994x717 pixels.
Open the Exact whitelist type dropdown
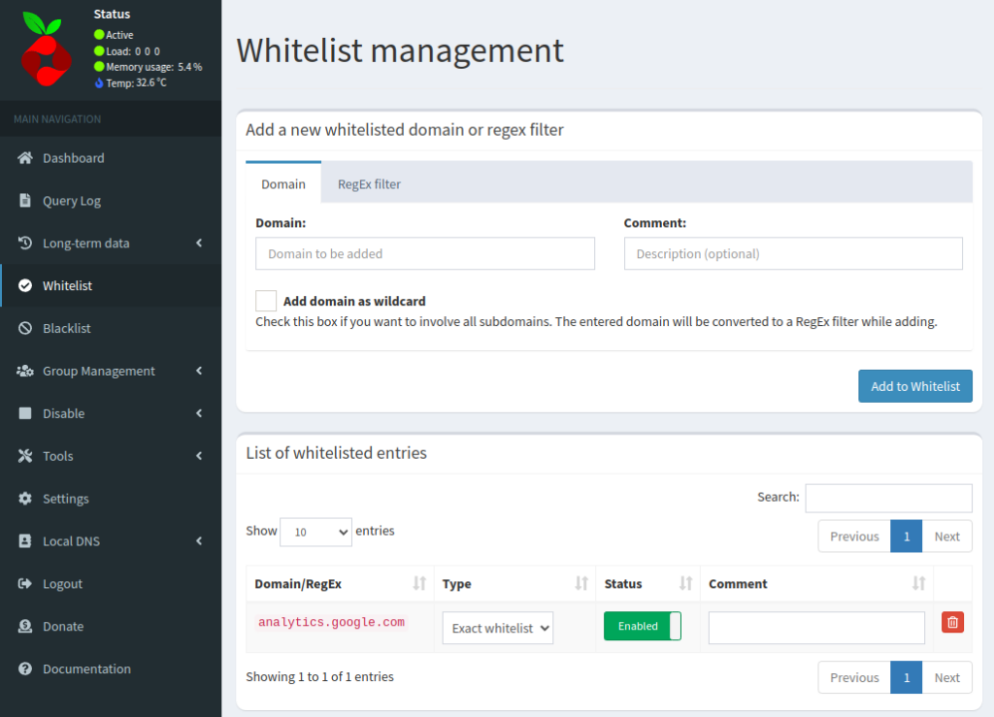pyautogui.click(x=497, y=628)
